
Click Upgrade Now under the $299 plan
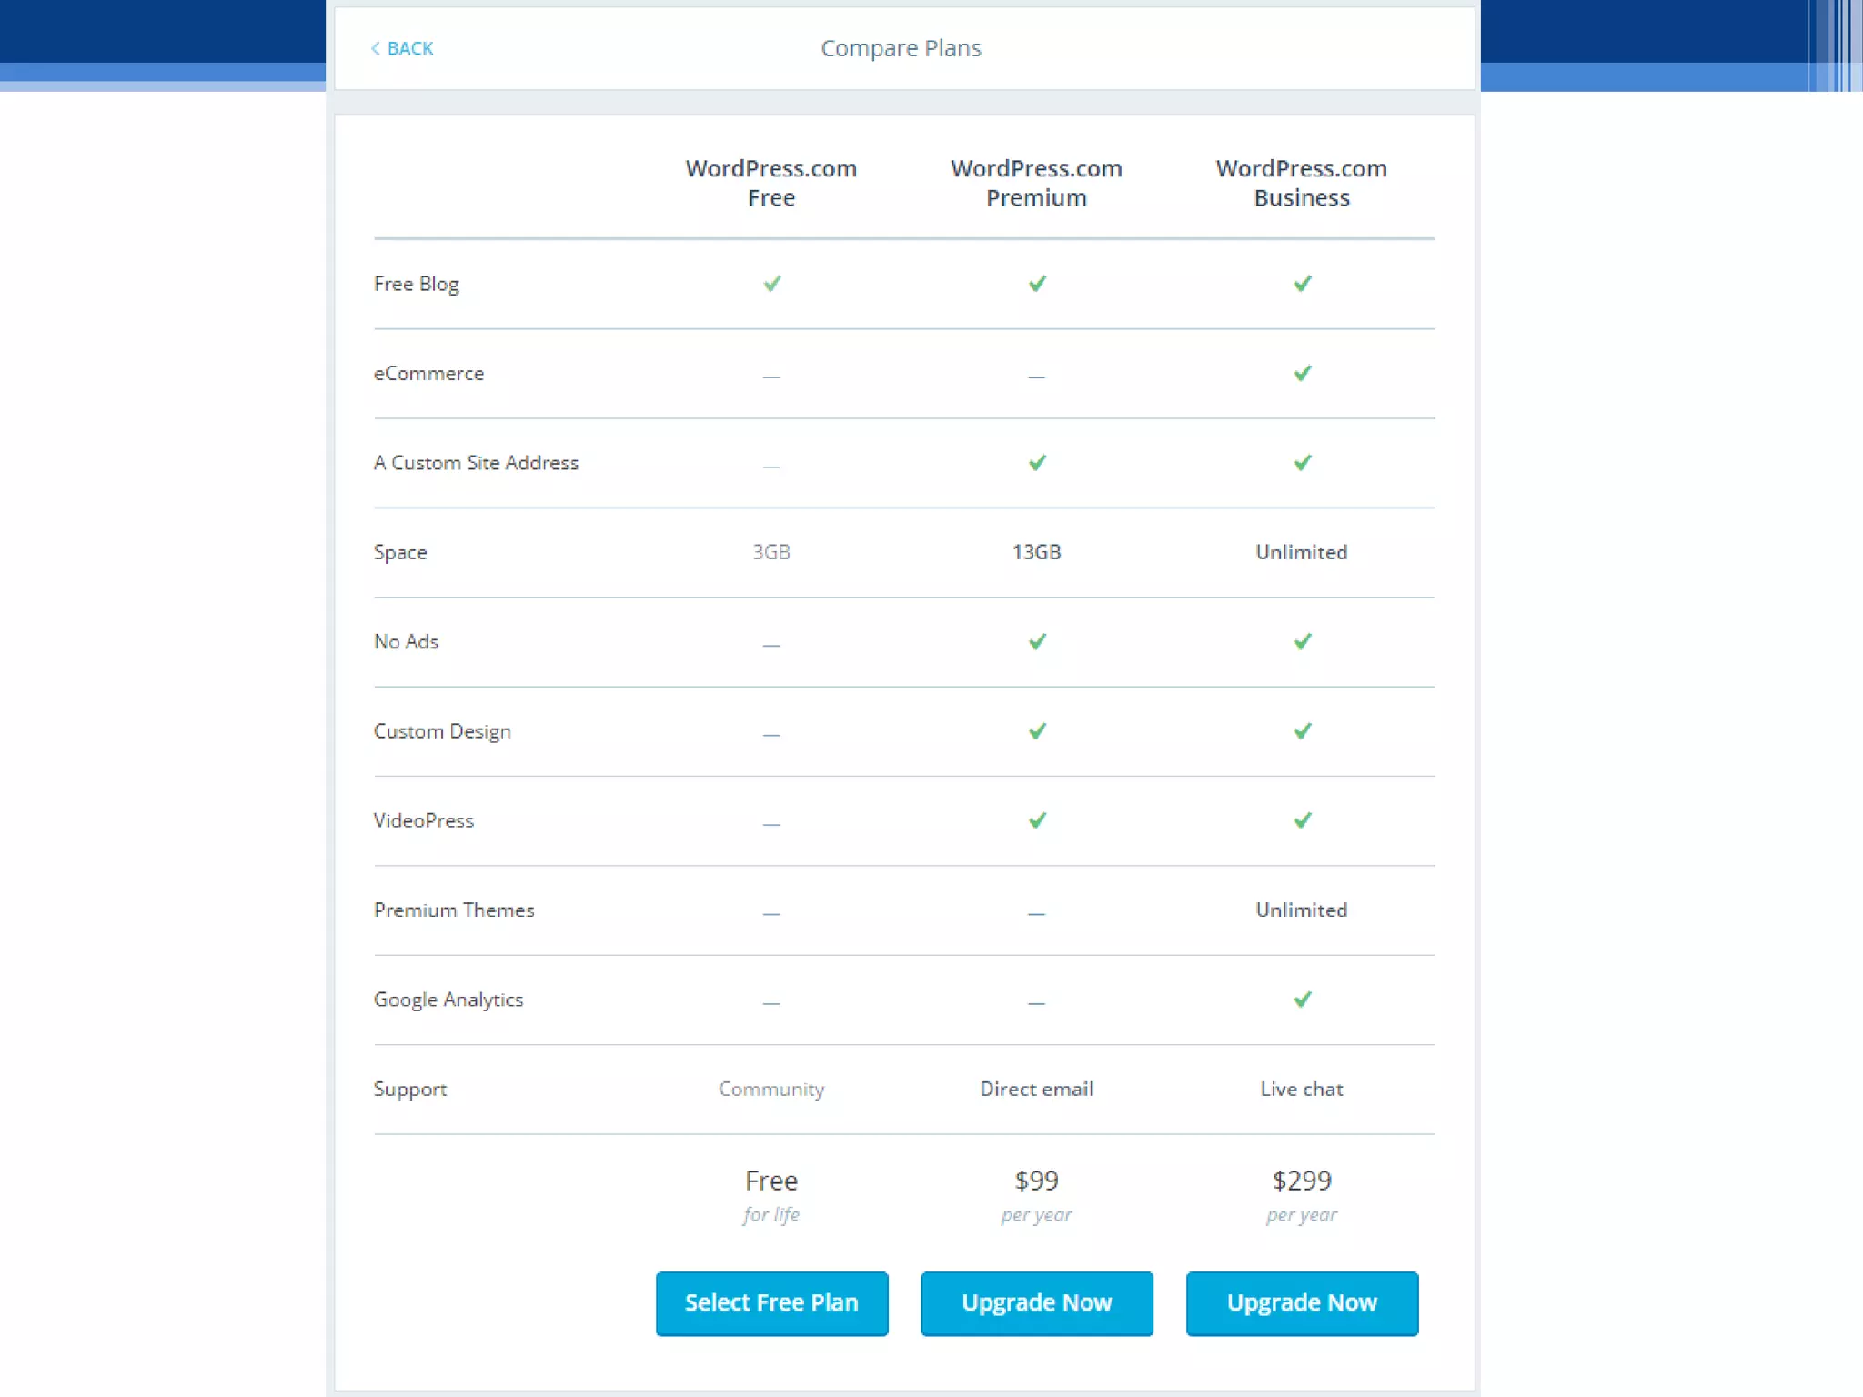[1301, 1302]
